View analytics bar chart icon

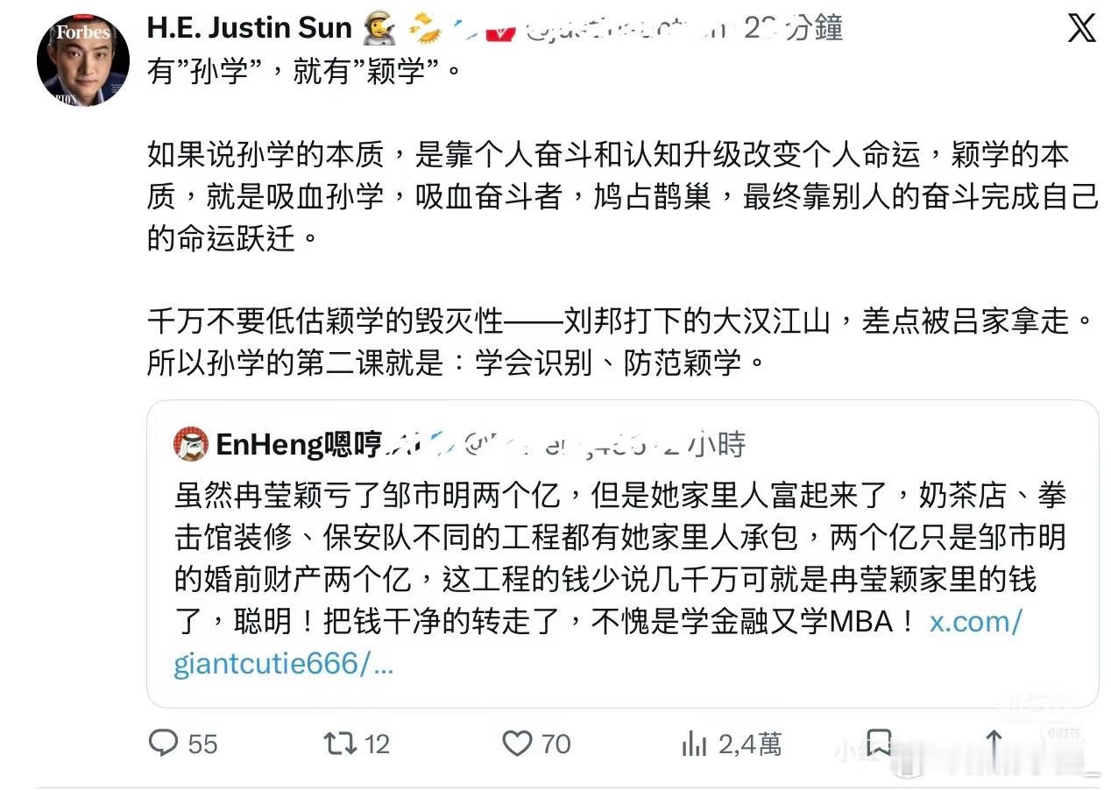coord(694,744)
